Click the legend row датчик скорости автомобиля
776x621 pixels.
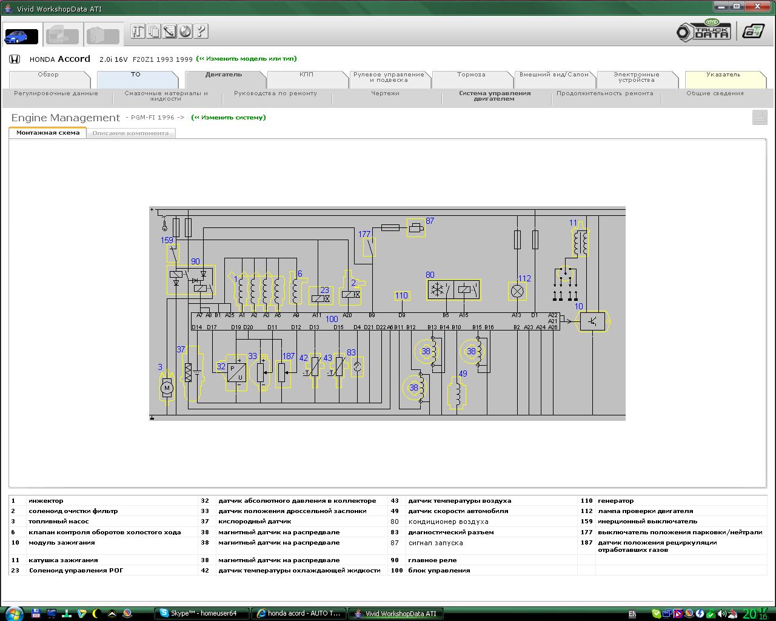(483, 511)
